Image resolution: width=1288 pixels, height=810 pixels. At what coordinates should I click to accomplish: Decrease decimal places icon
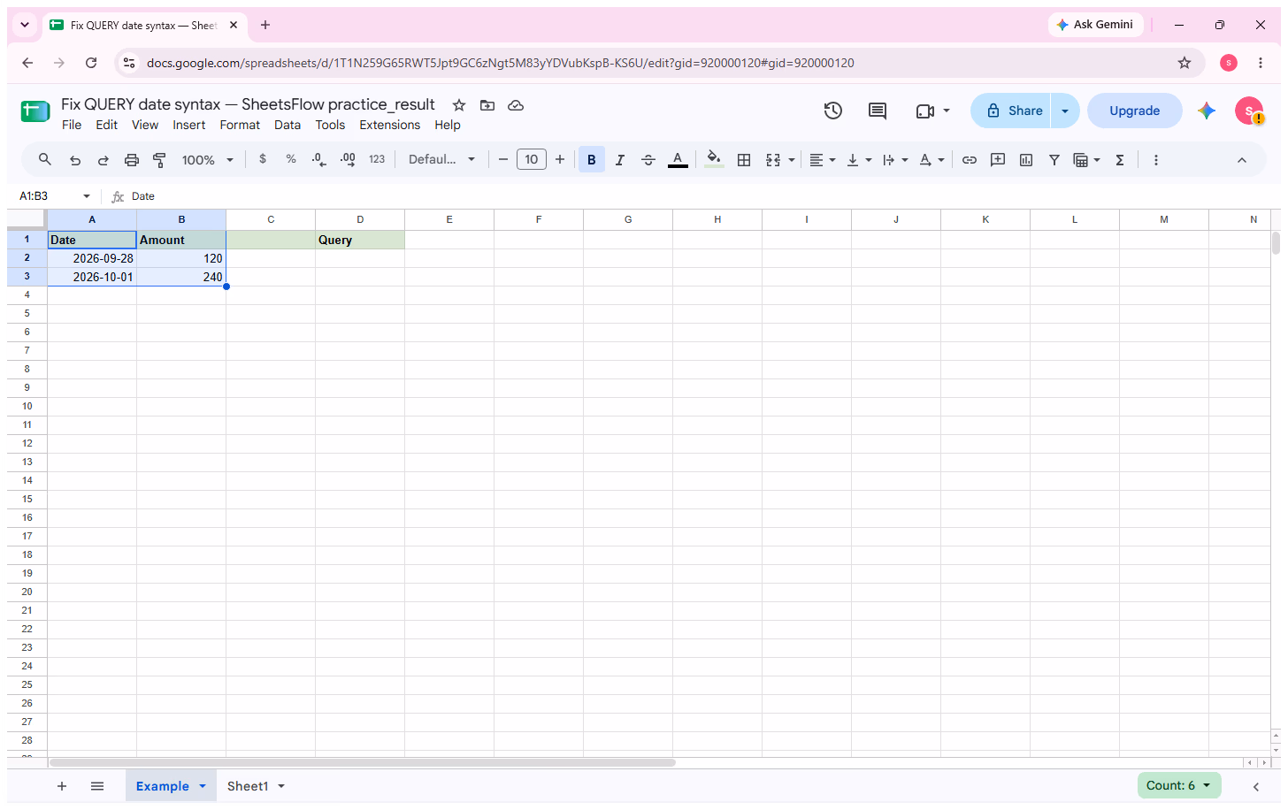point(319,159)
